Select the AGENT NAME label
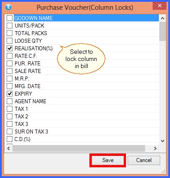The image size is (170, 178). (30, 101)
